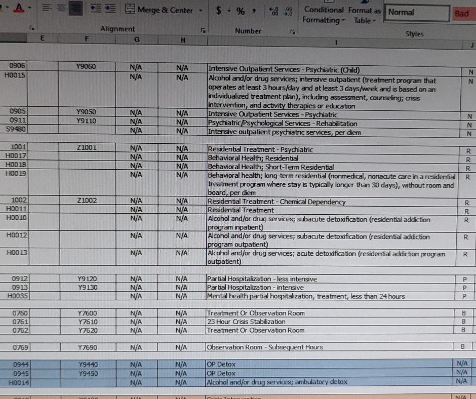Click the Font Color red A icon
The width and height of the screenshot is (476, 399).
coord(19,7)
